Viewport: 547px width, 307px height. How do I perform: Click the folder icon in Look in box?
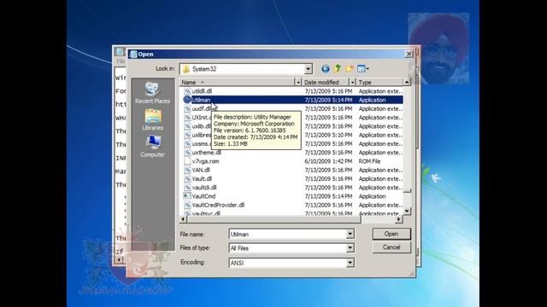186,69
